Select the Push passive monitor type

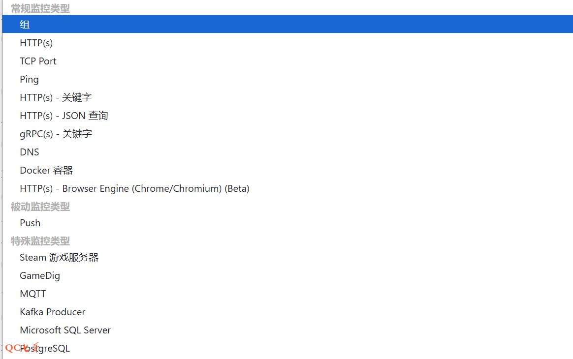pos(30,223)
